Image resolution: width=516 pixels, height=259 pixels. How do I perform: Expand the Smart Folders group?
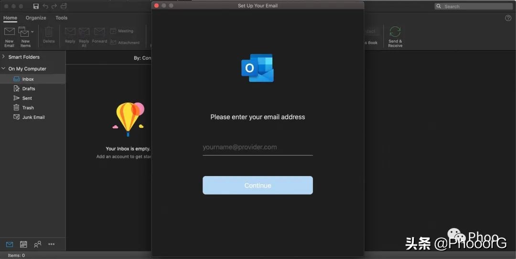[x=4, y=57]
